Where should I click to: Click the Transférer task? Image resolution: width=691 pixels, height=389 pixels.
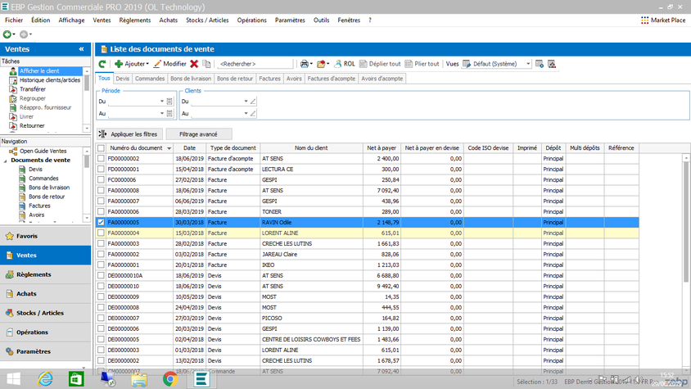pos(33,89)
